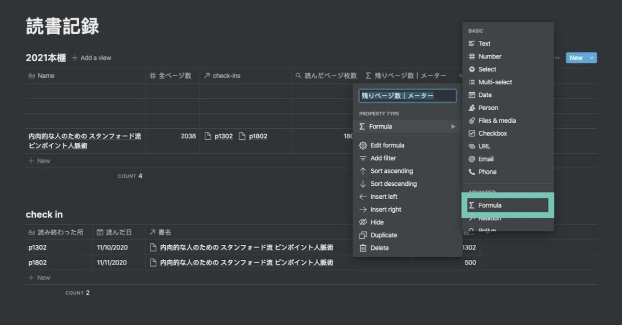Screen dimensions: 622x325
Task: Click the blue New button
Action: point(576,58)
